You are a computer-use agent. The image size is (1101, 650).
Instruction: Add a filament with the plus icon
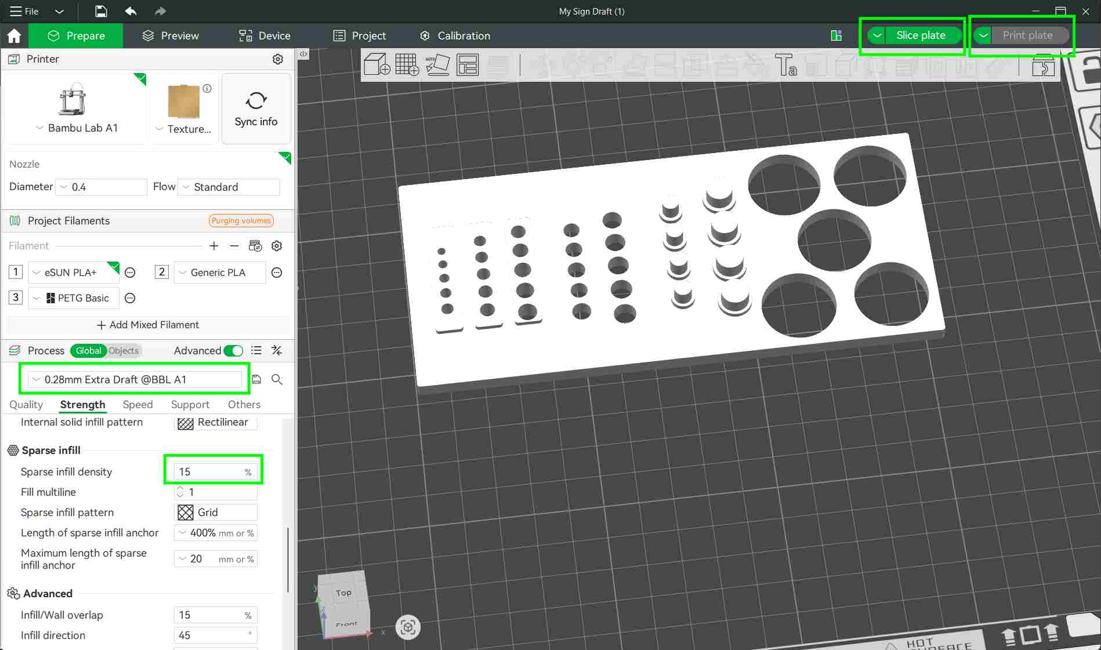point(214,246)
